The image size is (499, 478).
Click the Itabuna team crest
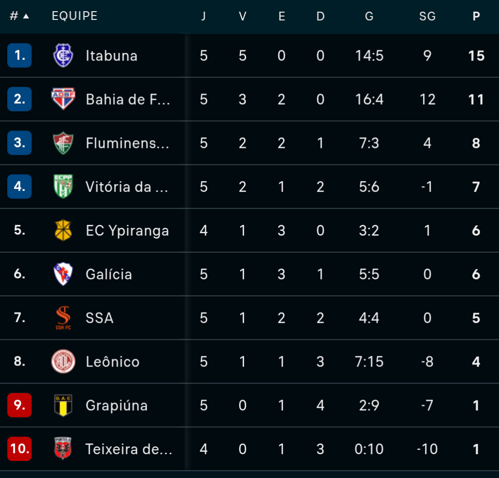(x=63, y=55)
